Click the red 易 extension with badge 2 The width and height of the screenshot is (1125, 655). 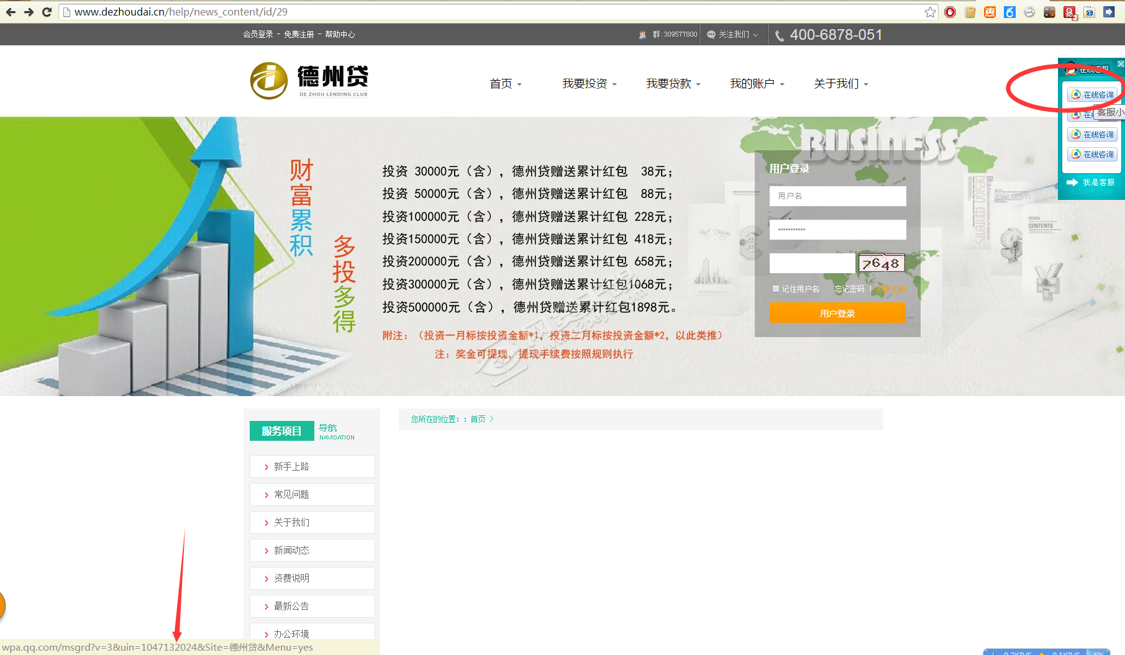pos(1070,12)
